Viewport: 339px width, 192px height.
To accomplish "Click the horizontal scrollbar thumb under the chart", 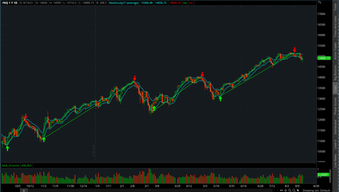I will 24,190.
